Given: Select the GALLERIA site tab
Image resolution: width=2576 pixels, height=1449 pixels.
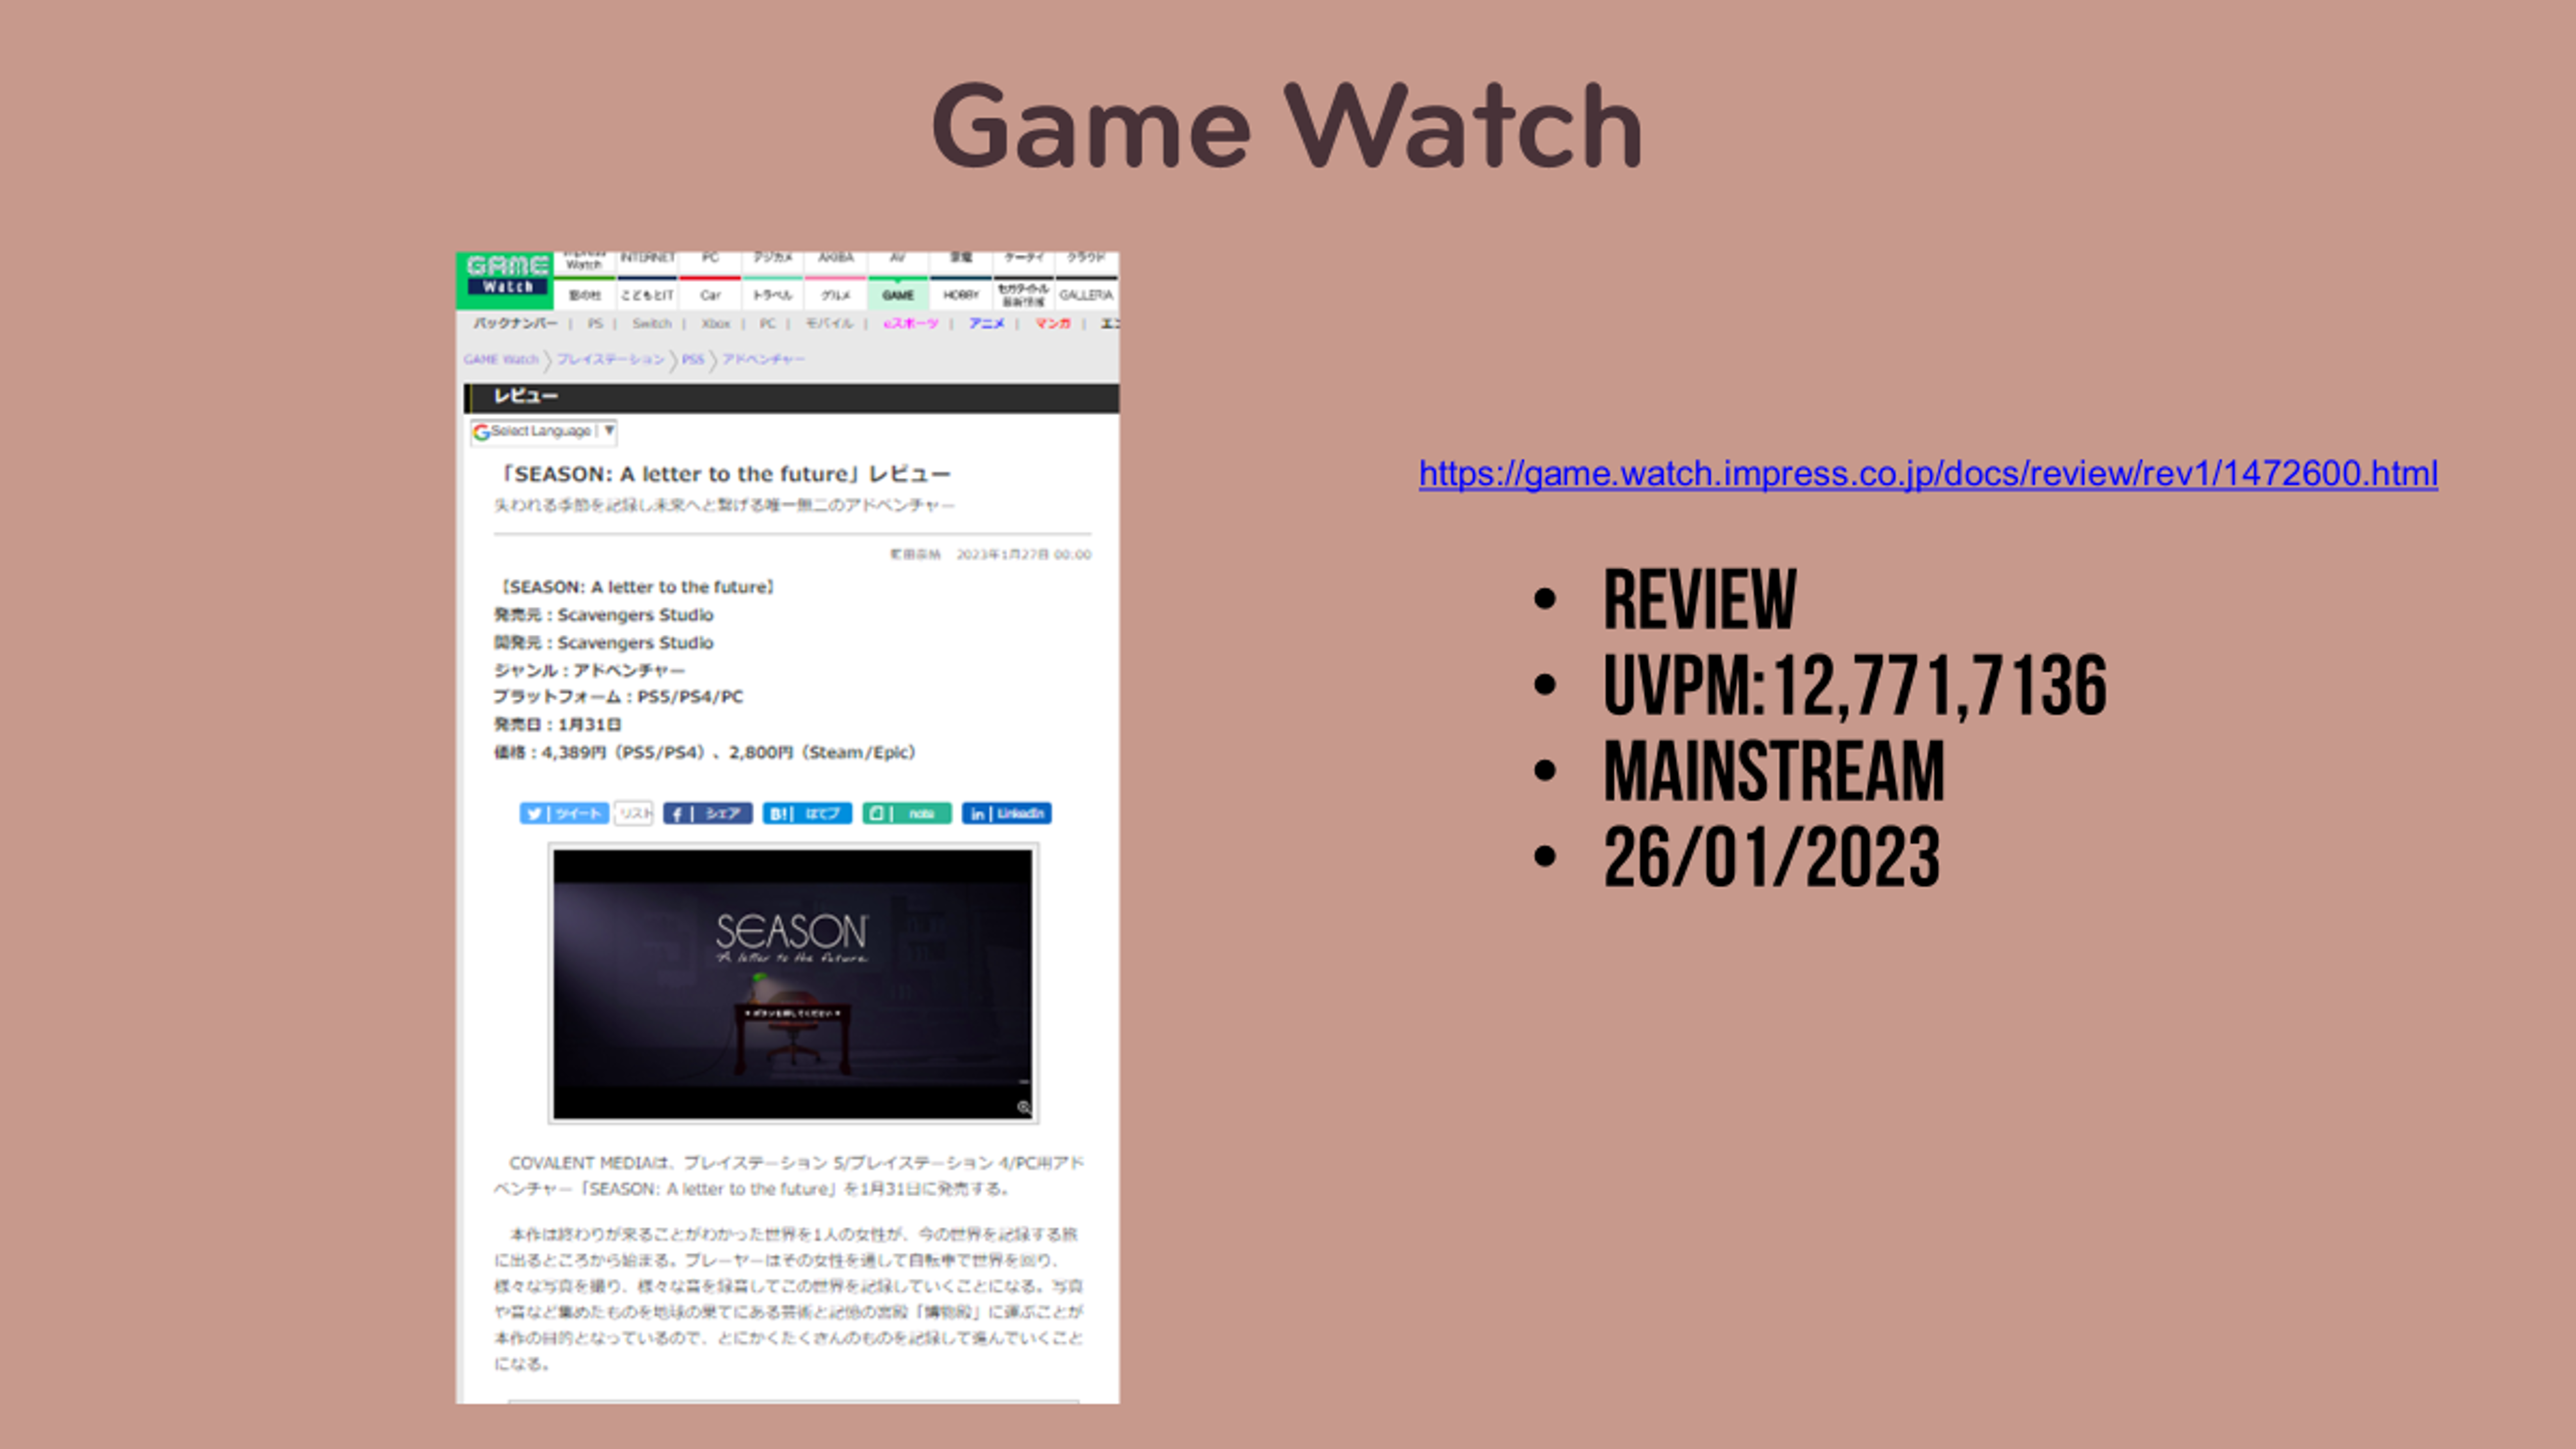Looking at the screenshot, I should pos(1086,295).
